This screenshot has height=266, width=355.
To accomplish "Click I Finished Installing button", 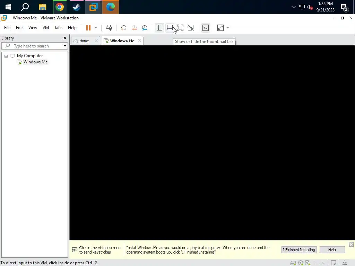I will point(299,250).
